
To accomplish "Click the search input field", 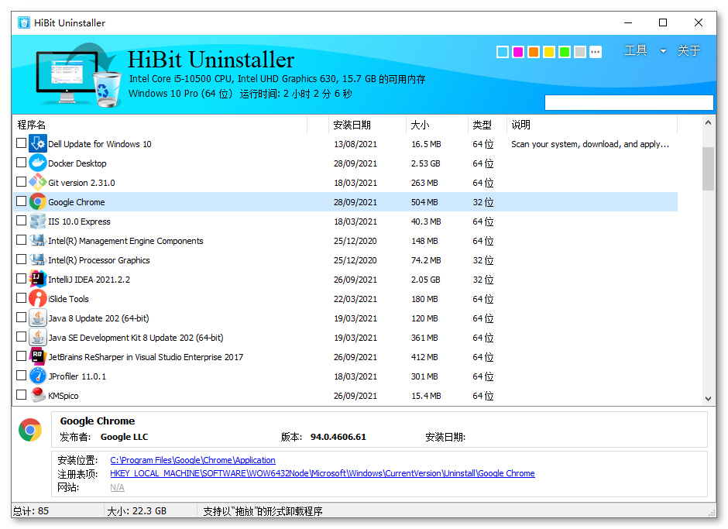I will (x=629, y=102).
